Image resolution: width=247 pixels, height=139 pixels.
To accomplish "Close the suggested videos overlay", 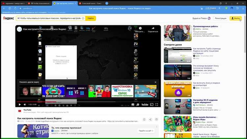I will coord(155,82).
